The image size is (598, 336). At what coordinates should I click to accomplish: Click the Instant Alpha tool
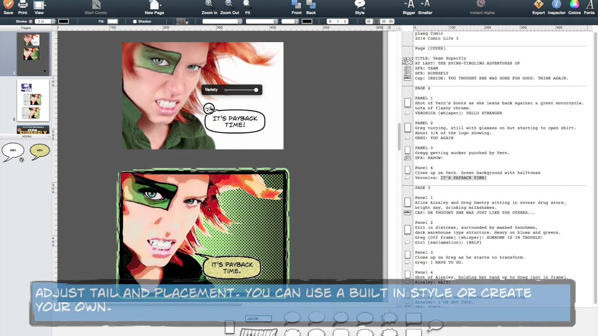pyautogui.click(x=481, y=5)
